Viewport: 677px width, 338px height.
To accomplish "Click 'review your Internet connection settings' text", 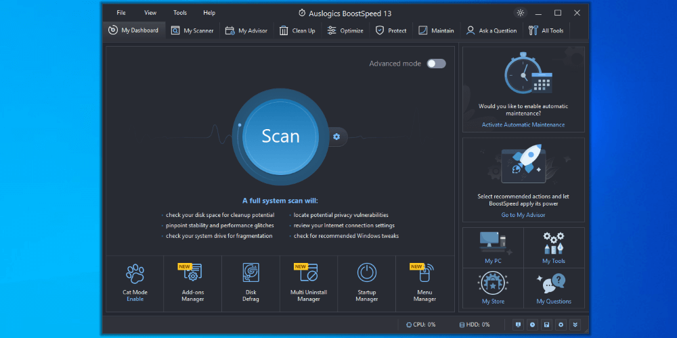I will pos(344,226).
